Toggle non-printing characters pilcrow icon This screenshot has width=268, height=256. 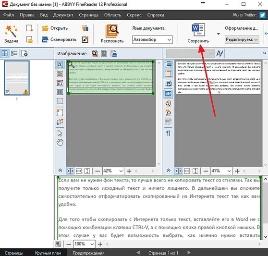click(x=169, y=133)
